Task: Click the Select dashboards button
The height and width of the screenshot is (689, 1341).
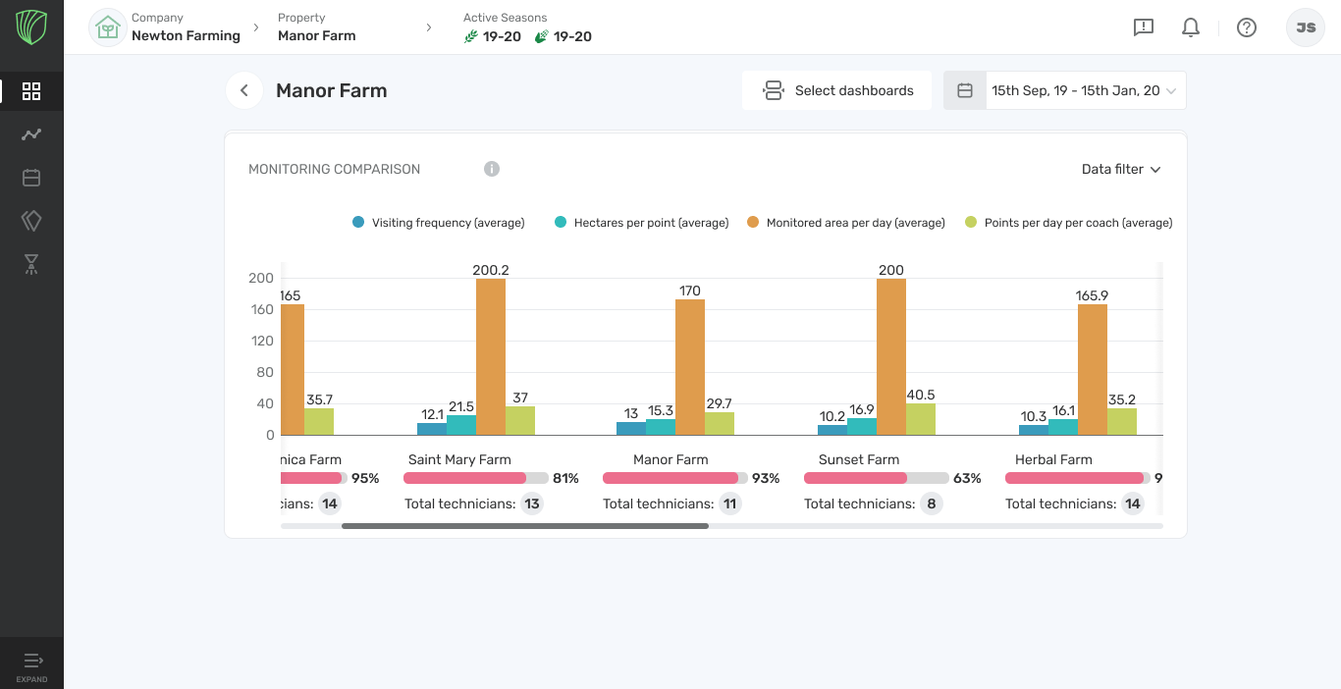Action: pyautogui.click(x=836, y=90)
